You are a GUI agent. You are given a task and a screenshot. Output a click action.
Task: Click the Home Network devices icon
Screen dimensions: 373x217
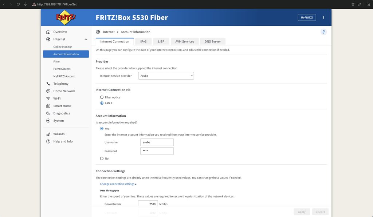pyautogui.click(x=48, y=91)
